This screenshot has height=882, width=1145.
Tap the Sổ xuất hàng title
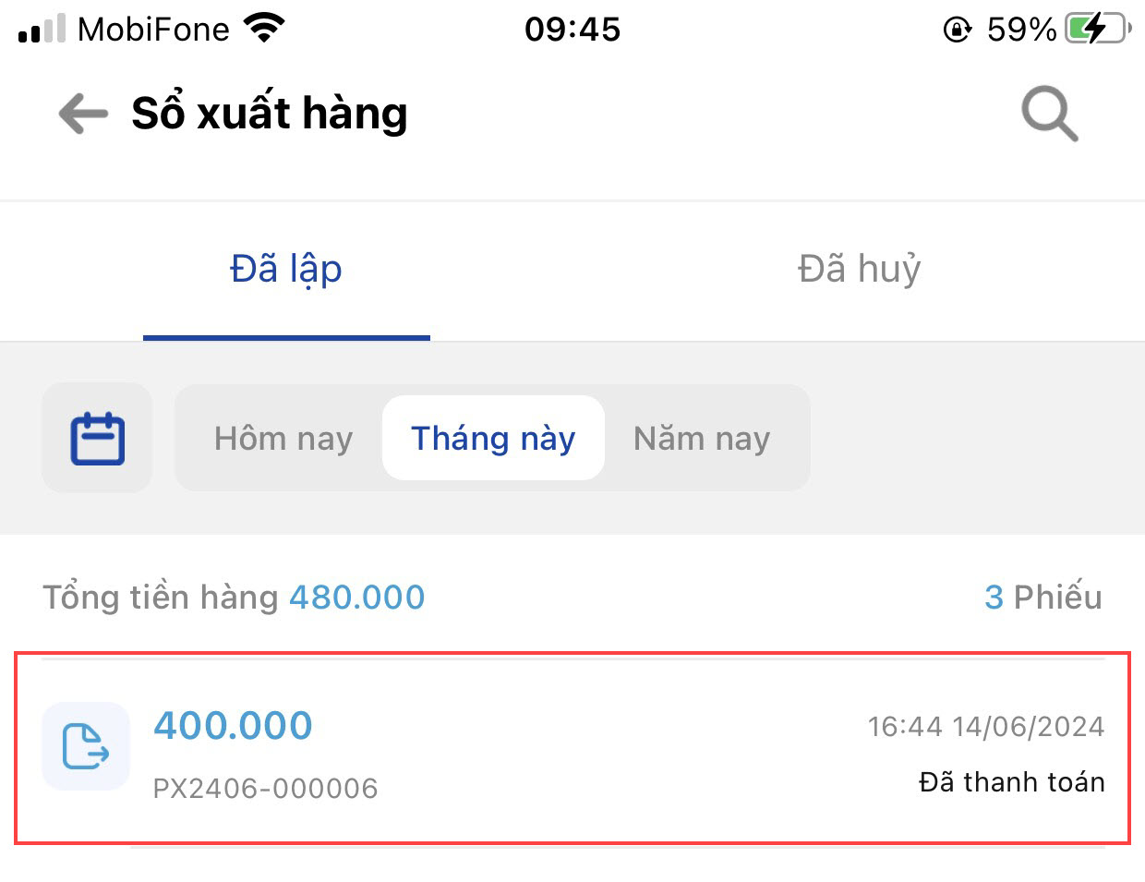pyautogui.click(x=270, y=115)
